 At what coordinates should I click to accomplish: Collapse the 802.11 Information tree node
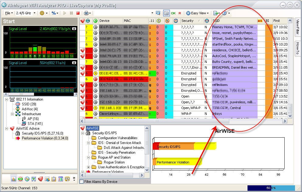(7, 99)
